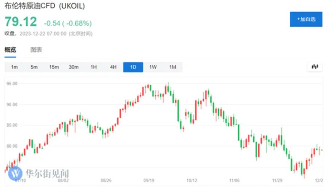Switch chart to 15m interval
The height and width of the screenshot is (187, 328).
[x=54, y=67]
